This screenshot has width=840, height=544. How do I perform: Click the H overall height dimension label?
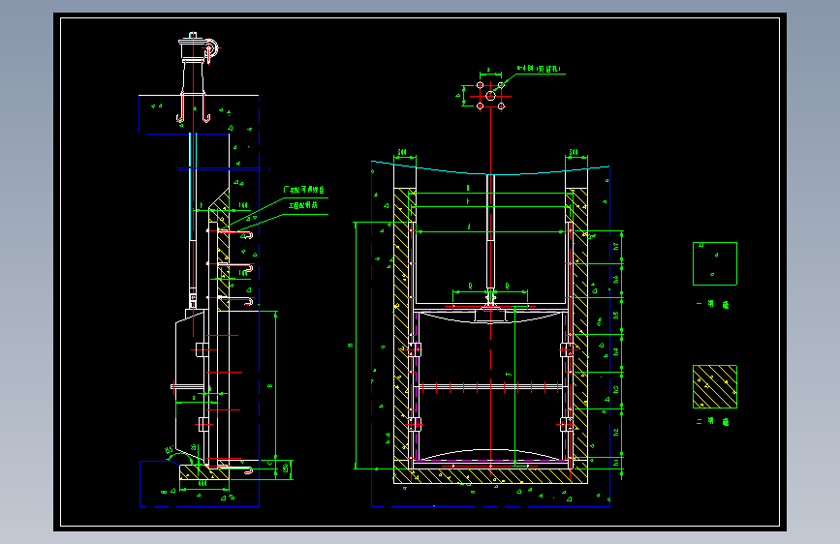coord(351,346)
